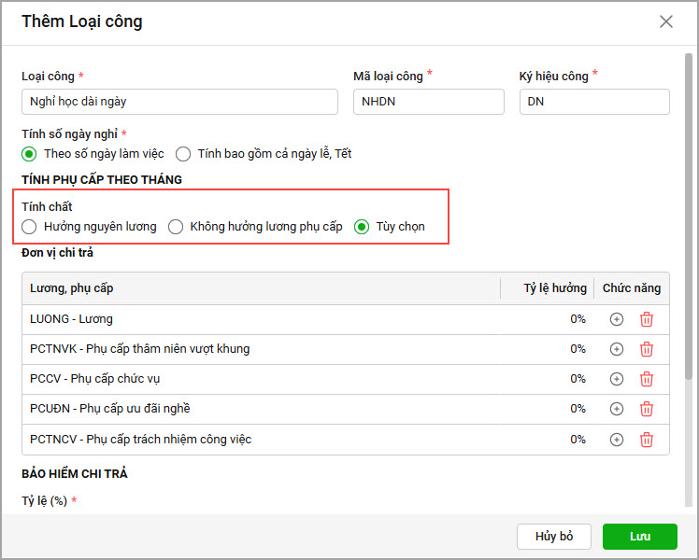Click the Lưu save button

(640, 537)
